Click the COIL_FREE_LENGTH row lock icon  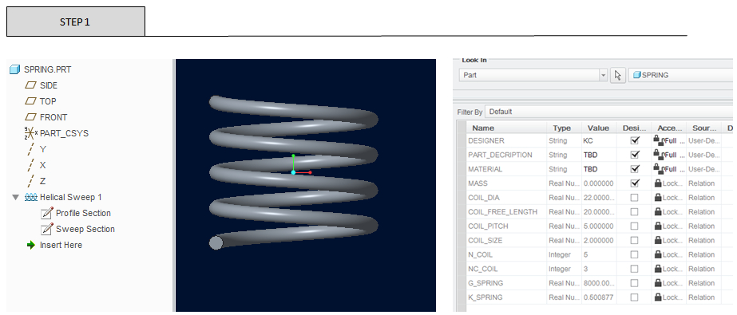(x=658, y=211)
